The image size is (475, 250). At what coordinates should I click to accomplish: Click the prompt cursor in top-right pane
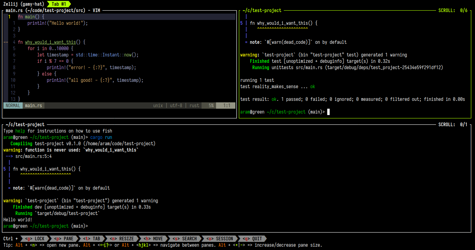(x=328, y=112)
